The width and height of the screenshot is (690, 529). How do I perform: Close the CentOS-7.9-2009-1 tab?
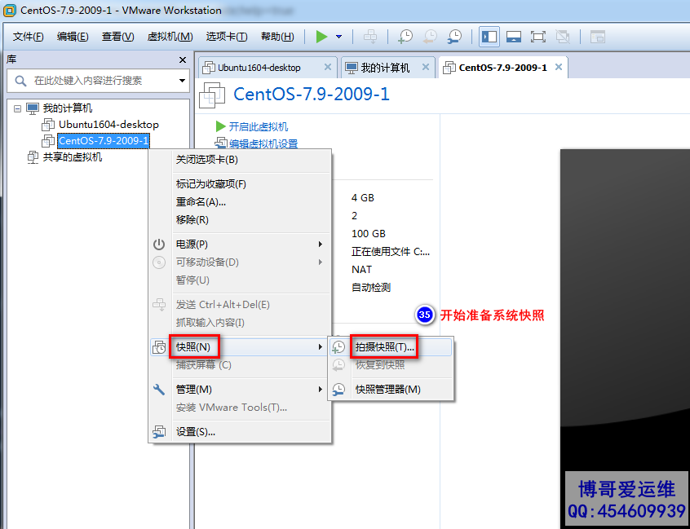(559, 67)
